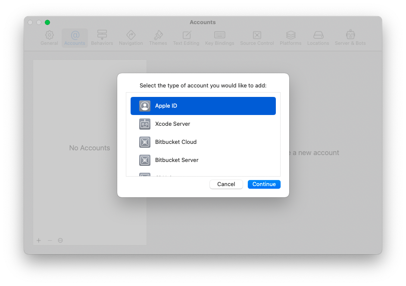Cancel adding a new account
This screenshot has width=406, height=286.
[226, 184]
